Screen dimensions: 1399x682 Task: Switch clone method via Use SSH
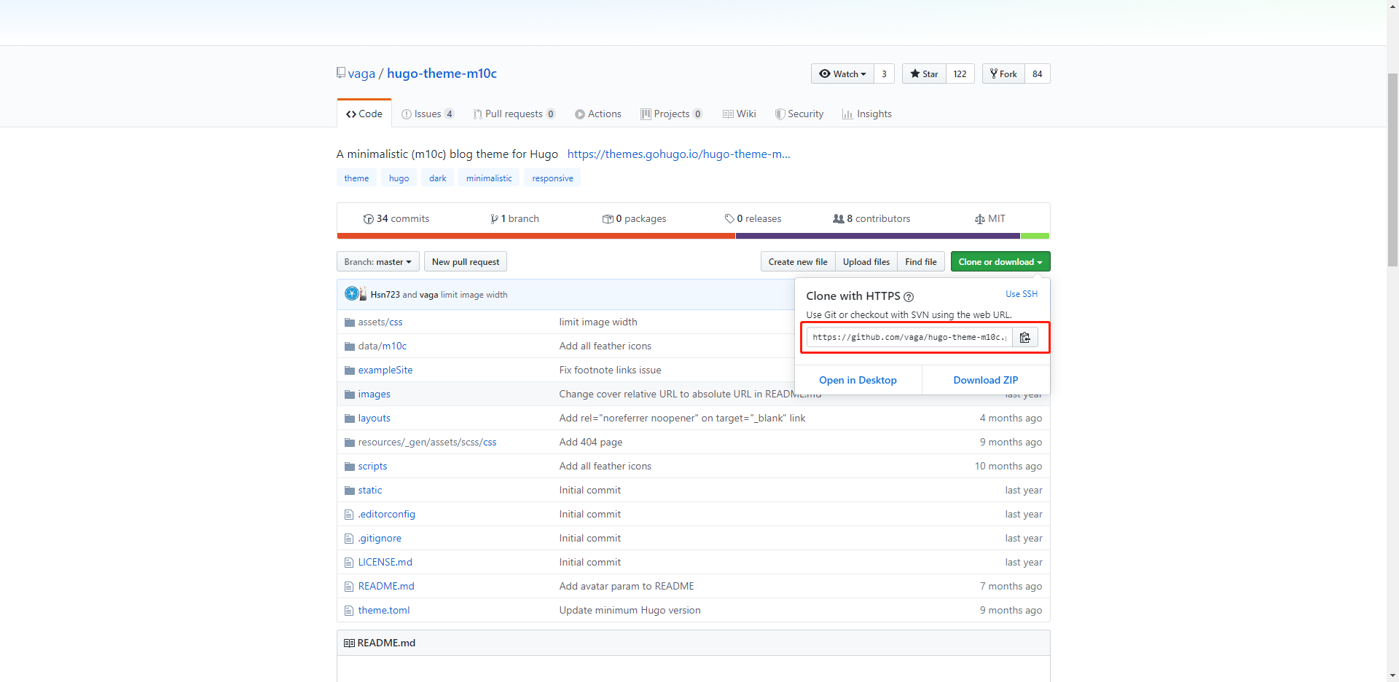click(x=1022, y=294)
